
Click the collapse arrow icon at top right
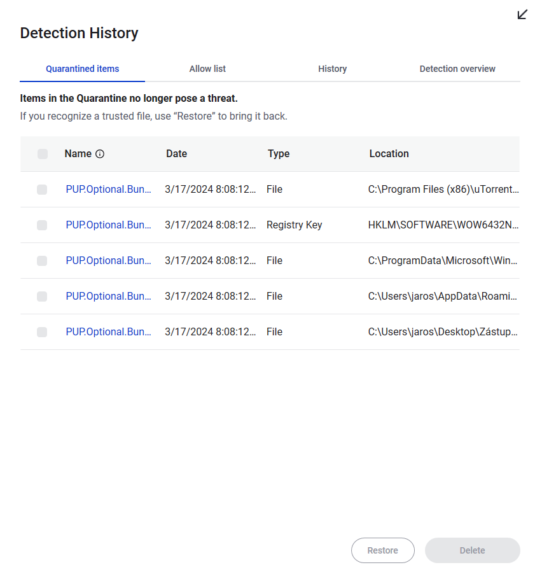pos(522,14)
